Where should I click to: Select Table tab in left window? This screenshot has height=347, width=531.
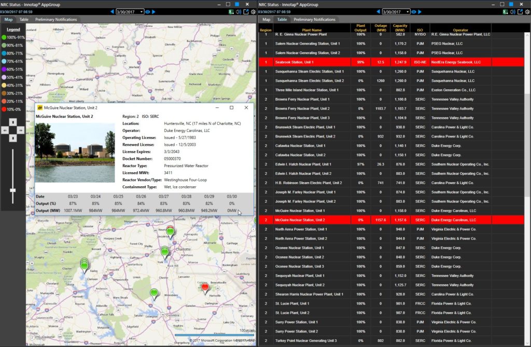point(24,19)
